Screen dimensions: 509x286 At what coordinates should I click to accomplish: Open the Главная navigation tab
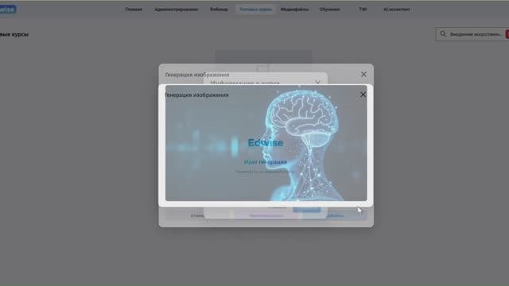point(134,10)
